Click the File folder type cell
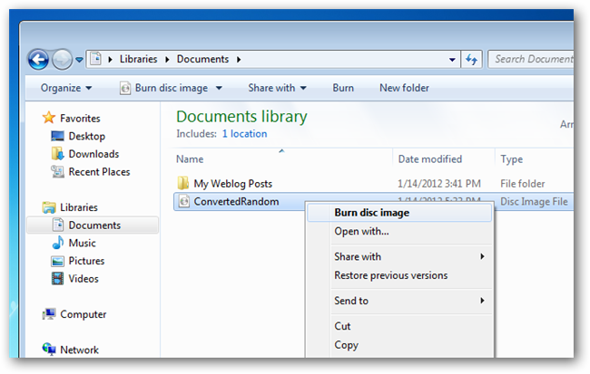This screenshot has width=590, height=374. click(522, 184)
